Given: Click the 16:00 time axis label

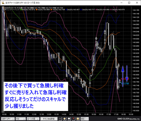Looking at the screenshot, I should (94, 114).
